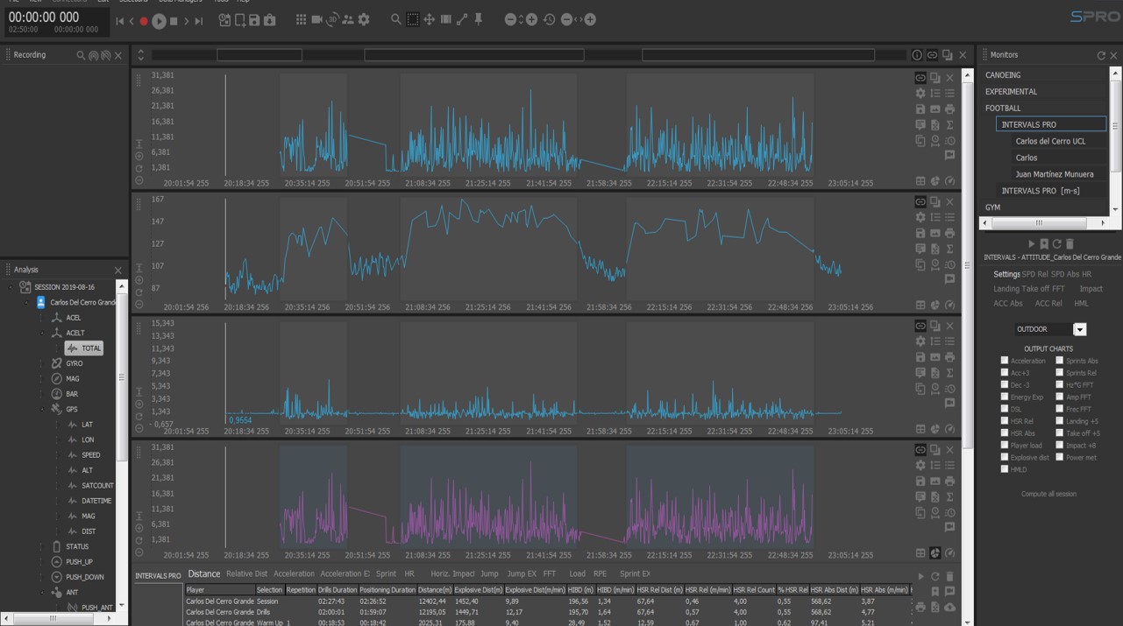The width and height of the screenshot is (1123, 626).
Task: Click Compute all session
Action: [x=1048, y=494]
